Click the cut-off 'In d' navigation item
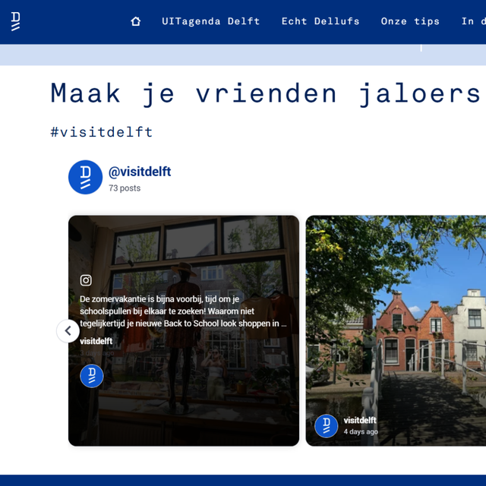The image size is (486, 486). pos(472,21)
